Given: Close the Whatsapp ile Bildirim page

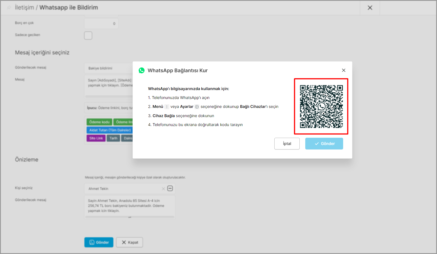Looking at the screenshot, I should point(370,8).
